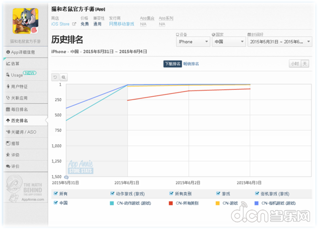Image resolution: width=318 pixels, height=229 pixels.
Task: Click the 2015年6月1日 axis label
Action: [127, 183]
